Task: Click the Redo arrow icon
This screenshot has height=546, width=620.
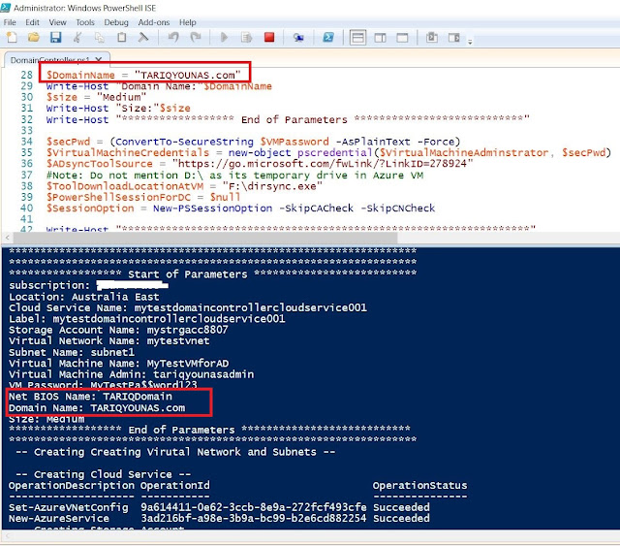Action: (196, 38)
